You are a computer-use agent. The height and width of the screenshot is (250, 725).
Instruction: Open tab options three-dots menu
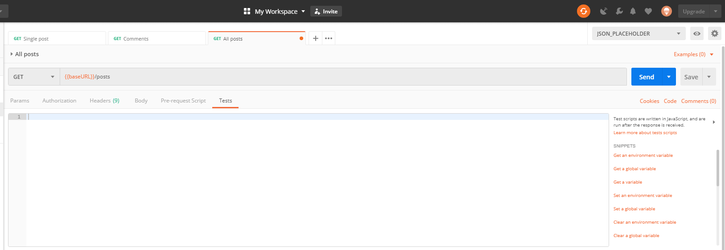click(x=329, y=38)
